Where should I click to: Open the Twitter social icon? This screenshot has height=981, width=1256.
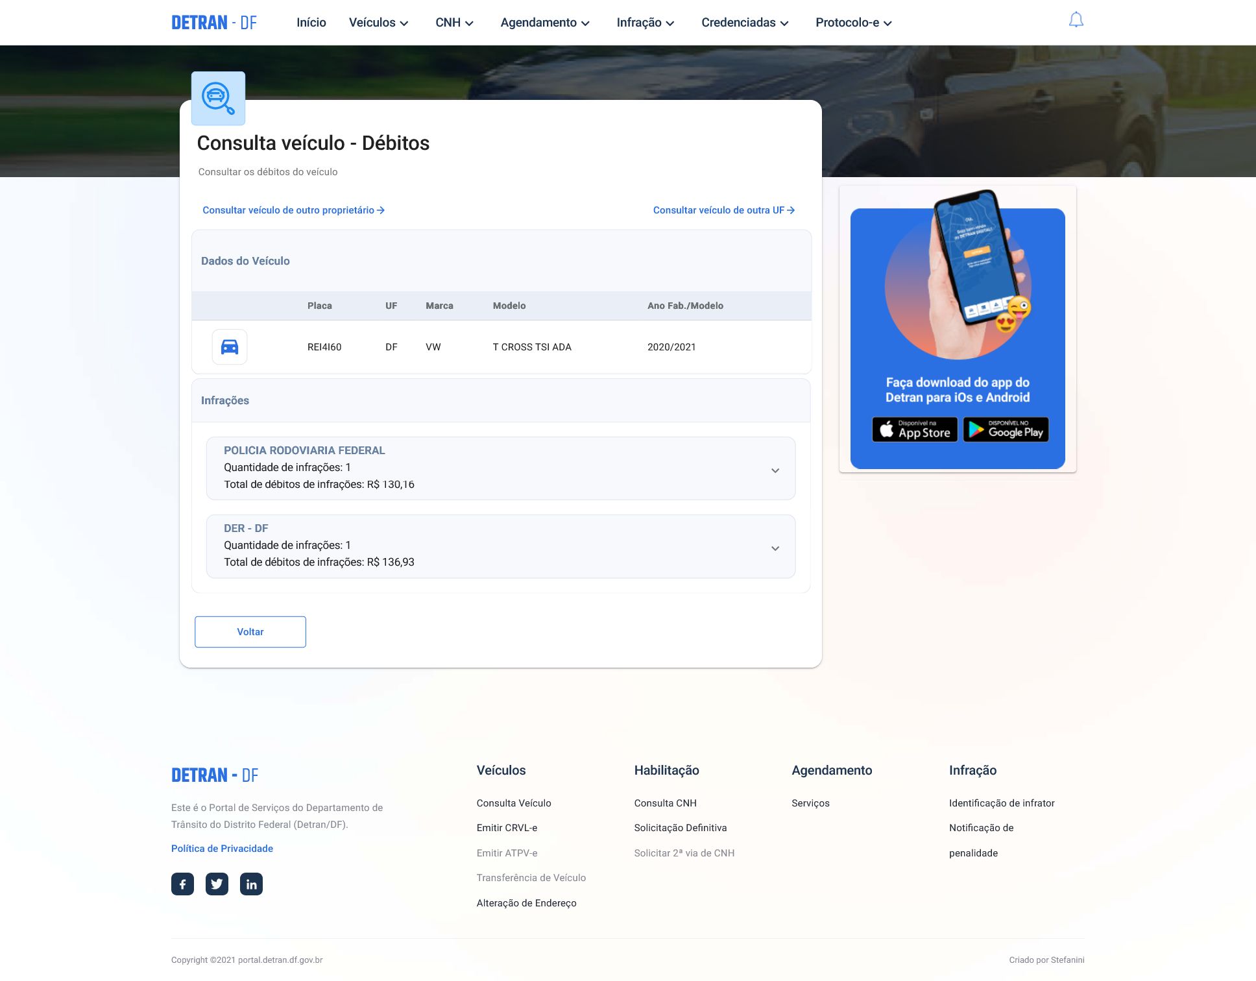(217, 884)
